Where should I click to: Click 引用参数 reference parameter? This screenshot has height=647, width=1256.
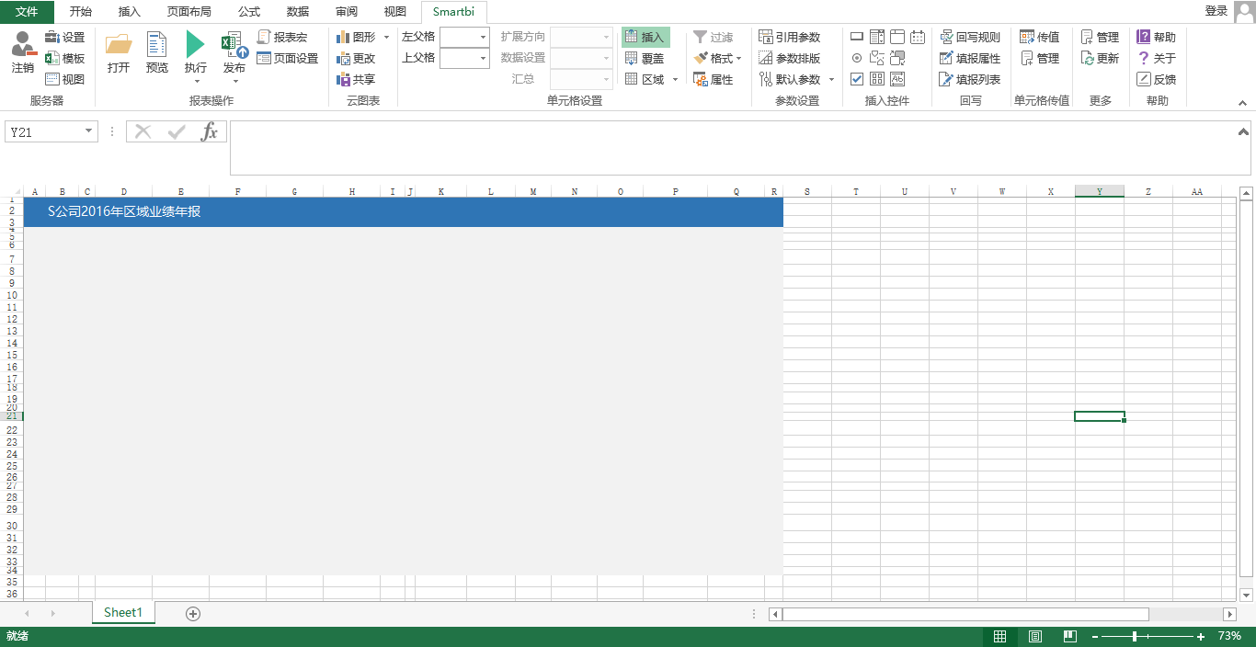pos(790,37)
